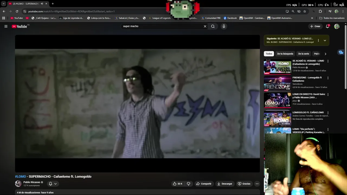Open options for SE ACABÓ EL VERANO video
The height and width of the screenshot is (195, 347).
(328, 61)
